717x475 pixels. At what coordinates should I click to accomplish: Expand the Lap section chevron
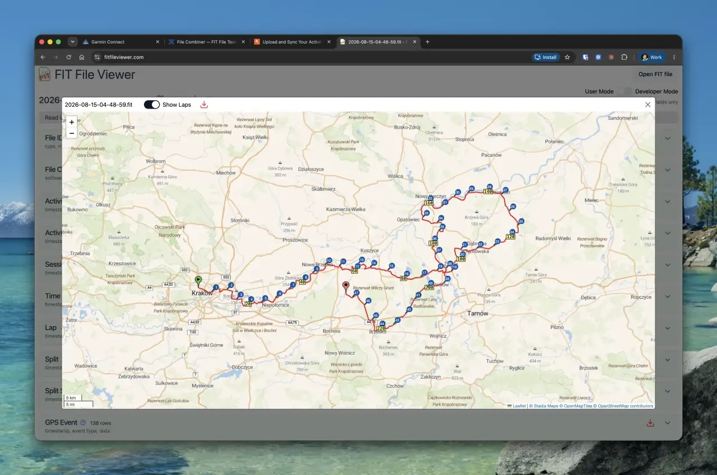pos(667,328)
